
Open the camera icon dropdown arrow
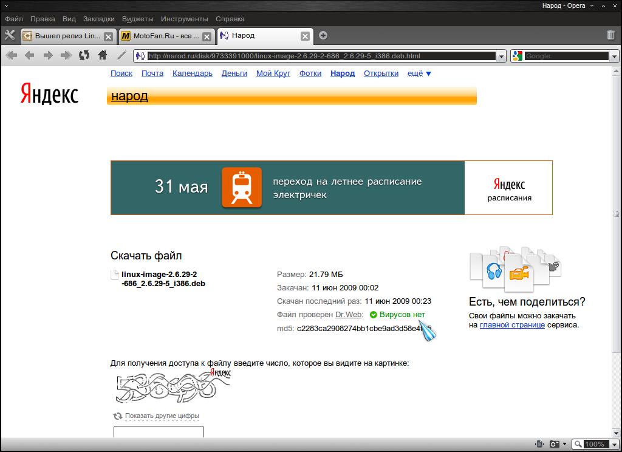pos(564,443)
